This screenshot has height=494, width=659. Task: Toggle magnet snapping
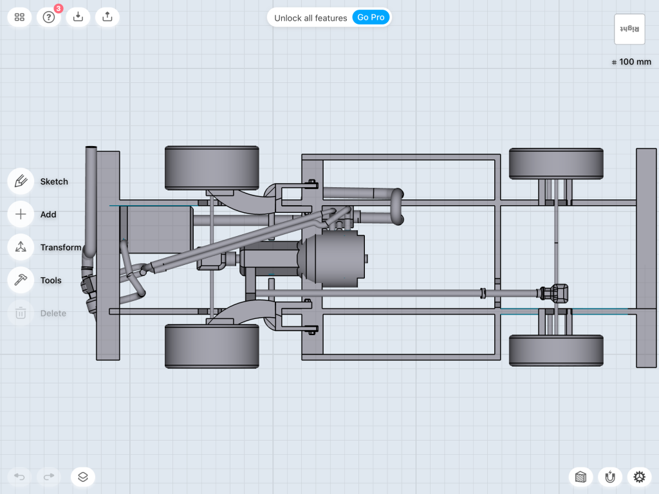pyautogui.click(x=609, y=477)
